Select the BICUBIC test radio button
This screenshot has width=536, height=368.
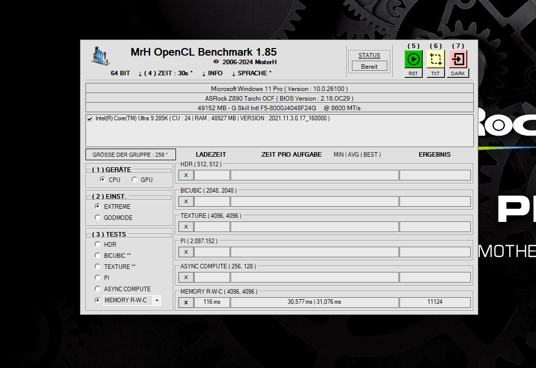[98, 255]
